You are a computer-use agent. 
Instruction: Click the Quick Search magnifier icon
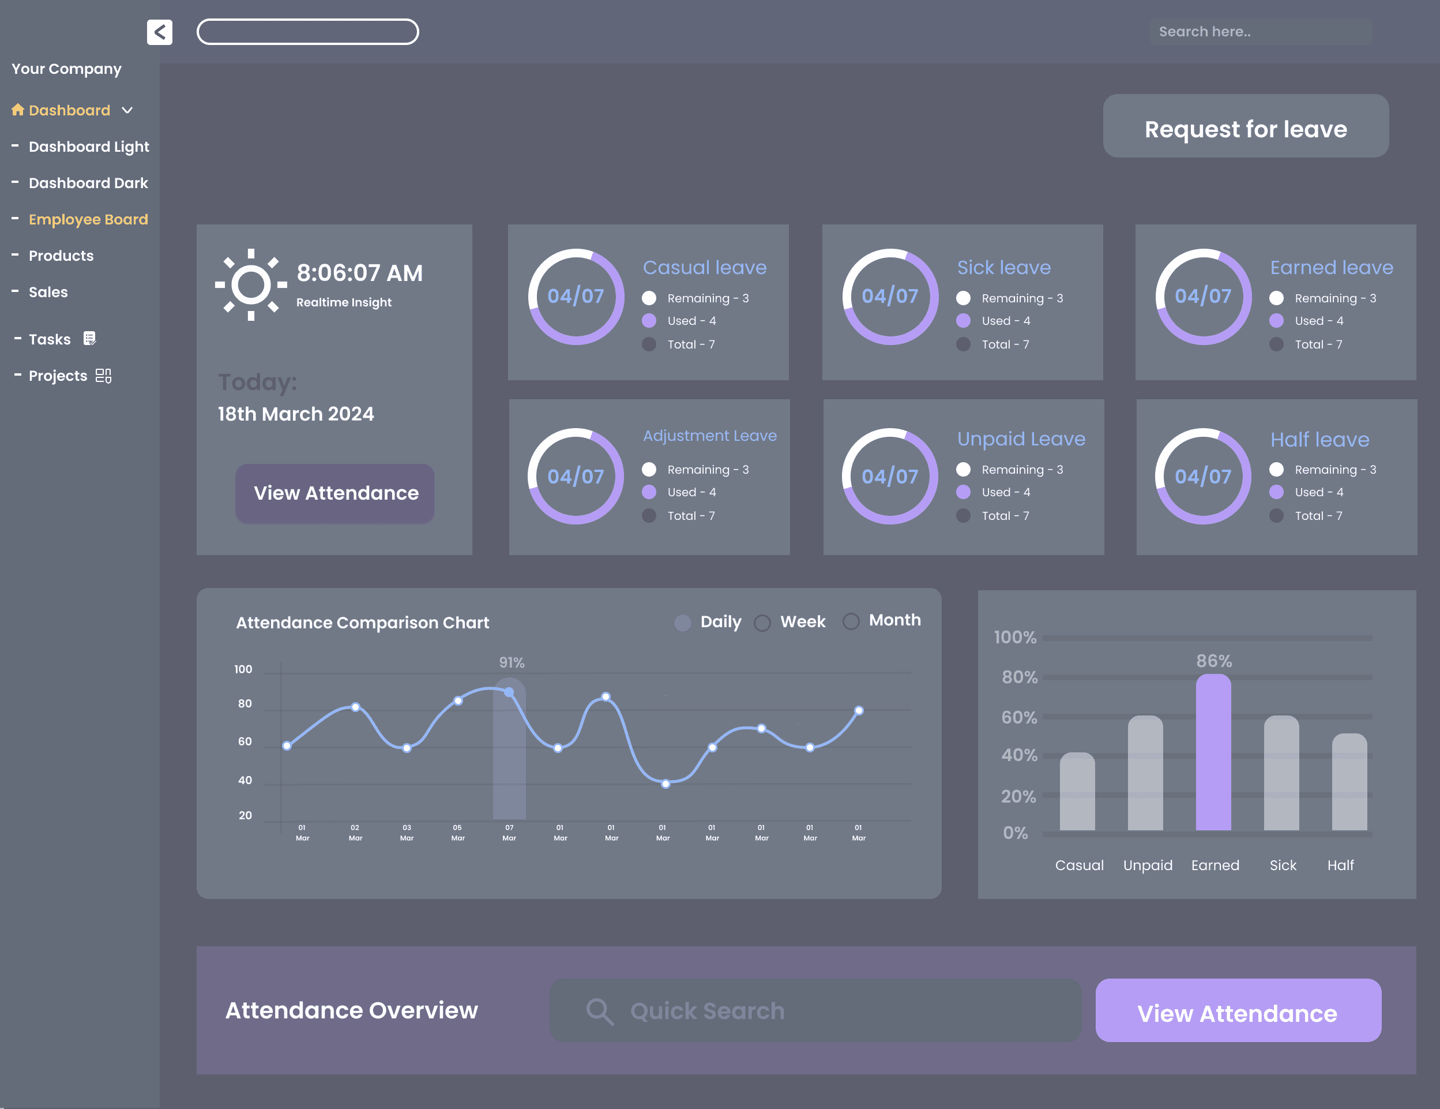click(x=599, y=1011)
